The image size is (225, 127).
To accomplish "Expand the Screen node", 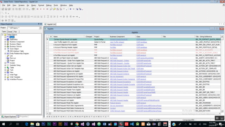I will click(x=5, y=63).
